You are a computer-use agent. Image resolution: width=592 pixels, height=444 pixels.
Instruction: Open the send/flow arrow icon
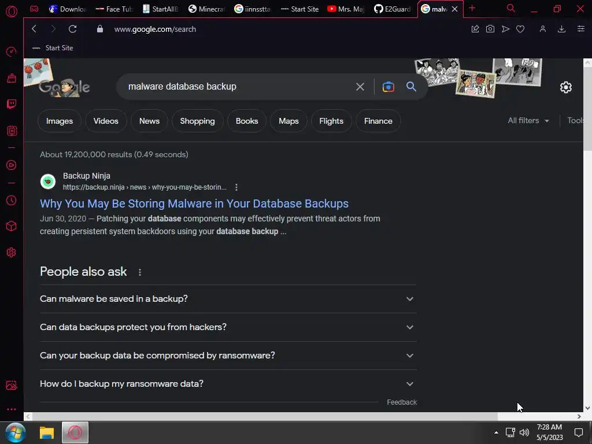tap(505, 29)
